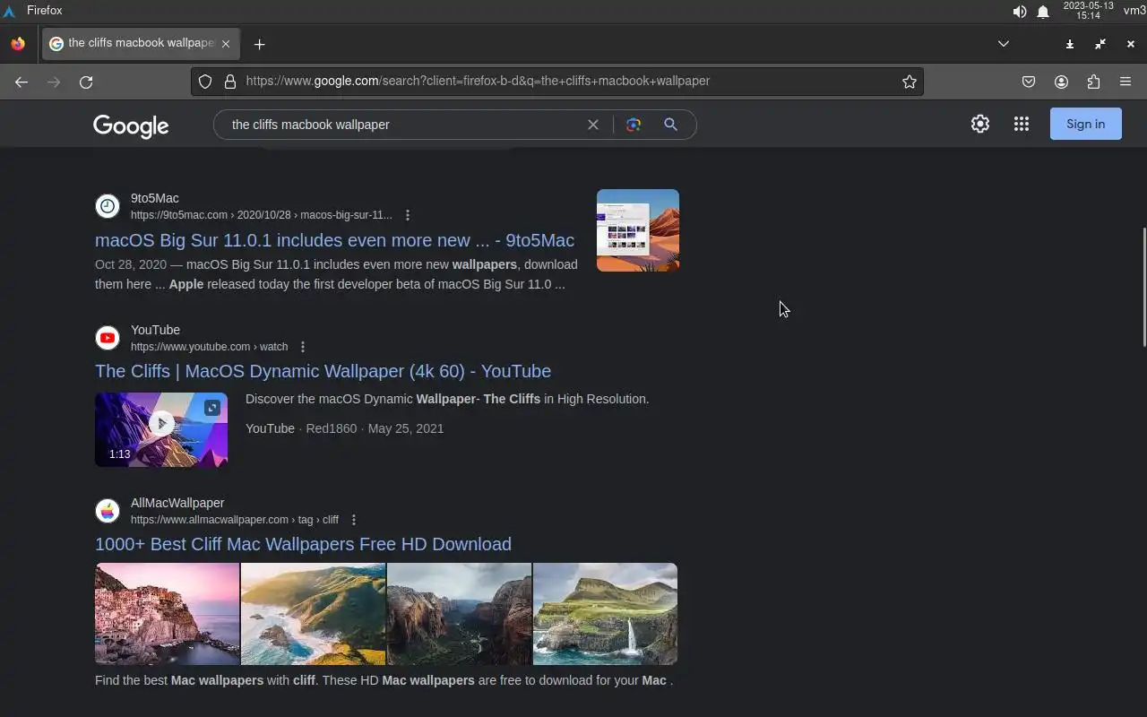Image resolution: width=1147 pixels, height=717 pixels.
Task: Open 9to5Mac result options menu
Action: coord(408,215)
